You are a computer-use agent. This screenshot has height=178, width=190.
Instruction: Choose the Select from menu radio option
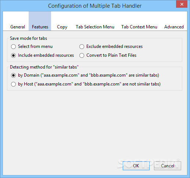[32, 46]
